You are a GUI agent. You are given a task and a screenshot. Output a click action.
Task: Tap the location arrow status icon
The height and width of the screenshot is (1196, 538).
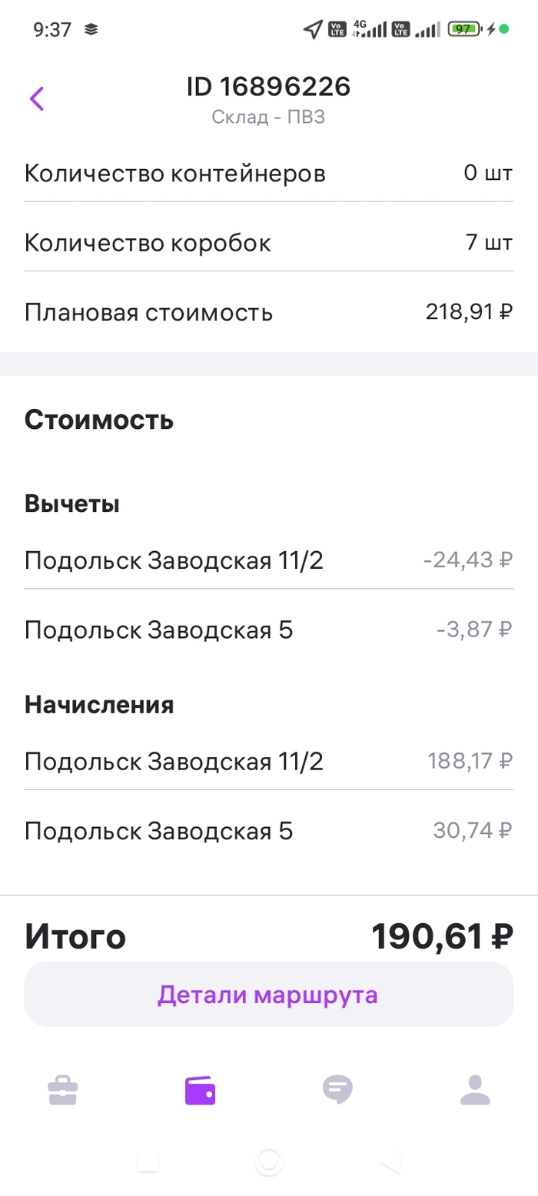click(312, 30)
